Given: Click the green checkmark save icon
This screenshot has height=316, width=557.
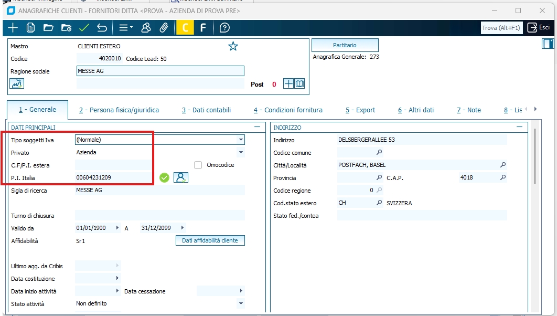Looking at the screenshot, I should [84, 28].
